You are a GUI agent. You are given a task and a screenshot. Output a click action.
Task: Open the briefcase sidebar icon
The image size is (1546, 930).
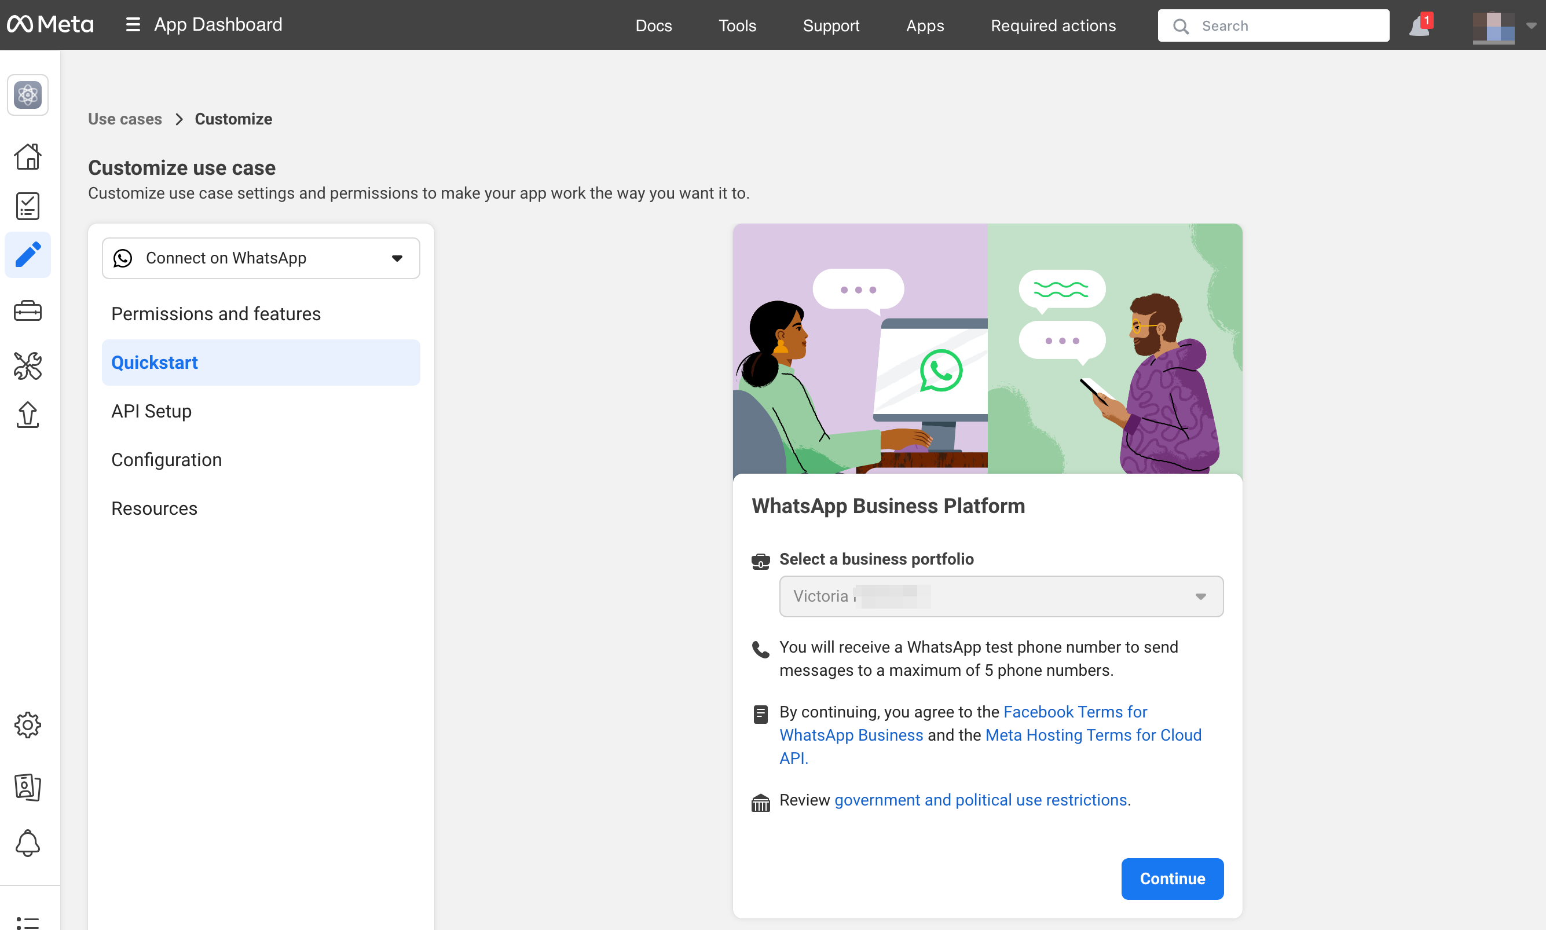coord(28,311)
